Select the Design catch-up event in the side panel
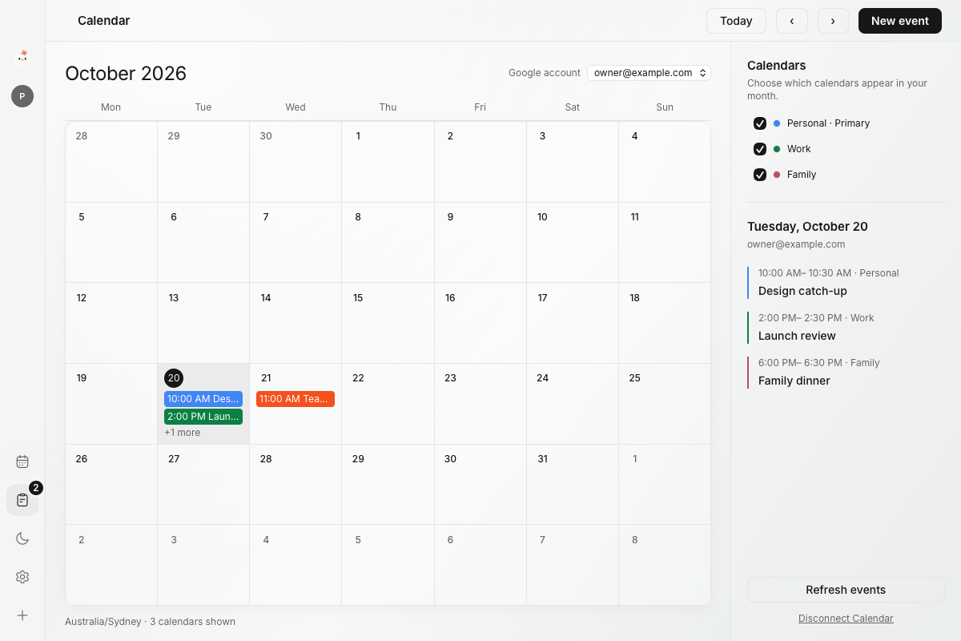961x641 pixels. coord(846,283)
